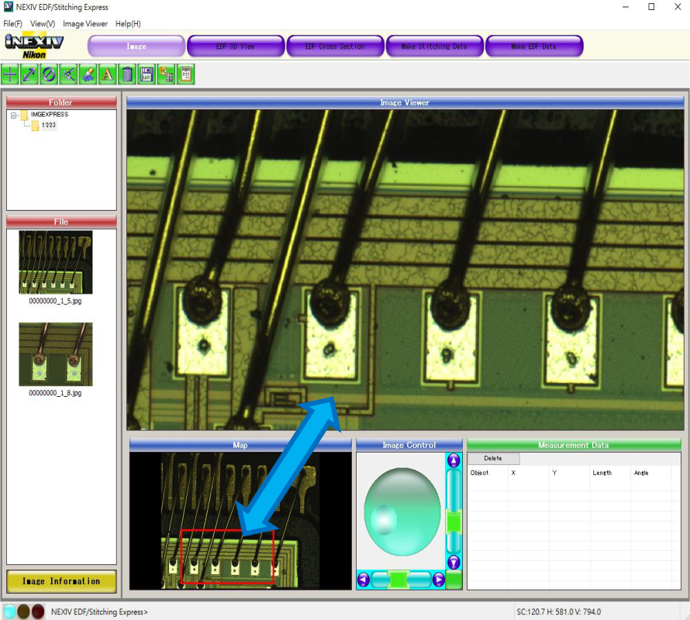The image size is (690, 620).
Task: Open the Help(H) menu
Action: [128, 24]
